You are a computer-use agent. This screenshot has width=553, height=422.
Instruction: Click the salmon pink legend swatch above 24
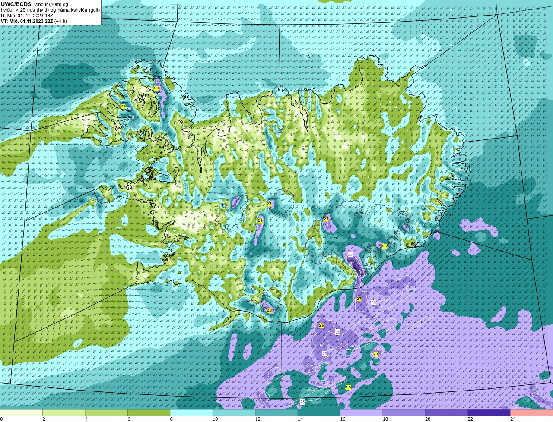click(x=532, y=413)
